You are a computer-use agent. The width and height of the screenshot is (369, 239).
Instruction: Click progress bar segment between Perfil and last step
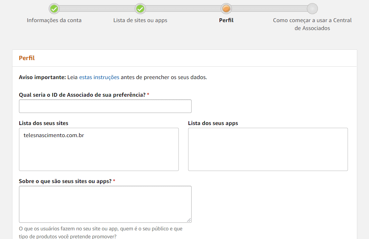pos(269,9)
